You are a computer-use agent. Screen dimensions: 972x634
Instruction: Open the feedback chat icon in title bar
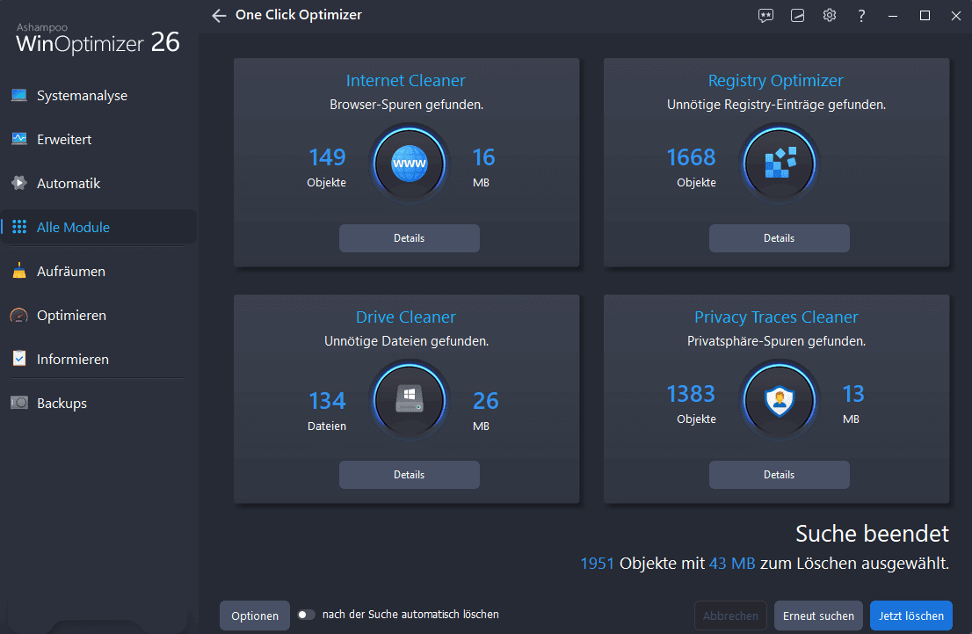pos(765,16)
